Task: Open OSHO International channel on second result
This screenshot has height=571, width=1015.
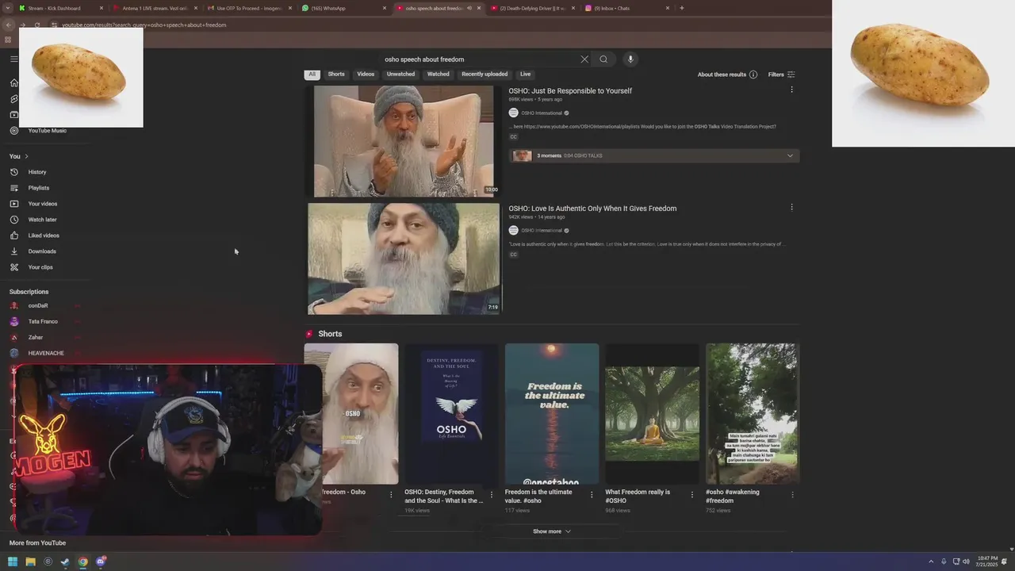Action: pos(542,231)
